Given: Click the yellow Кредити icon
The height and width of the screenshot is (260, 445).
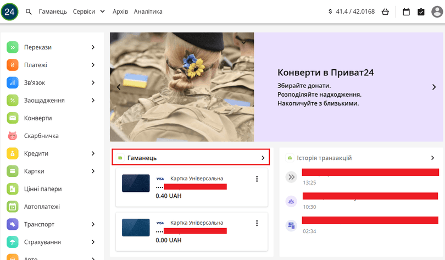Looking at the screenshot, I should (x=13, y=153).
